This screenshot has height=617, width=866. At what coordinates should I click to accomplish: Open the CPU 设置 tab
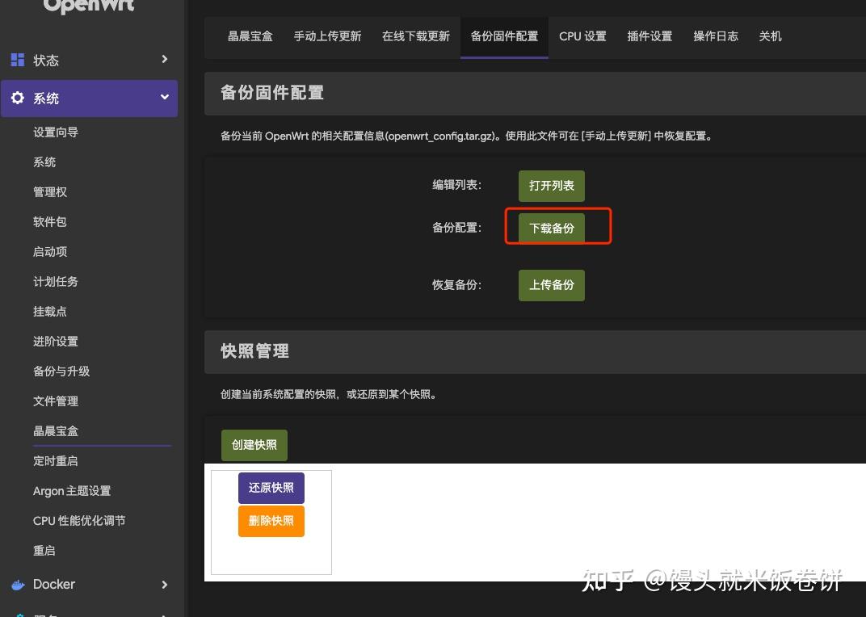582,36
